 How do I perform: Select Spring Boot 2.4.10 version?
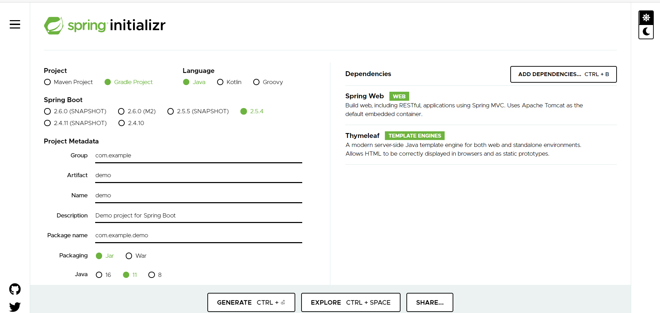tap(131, 123)
